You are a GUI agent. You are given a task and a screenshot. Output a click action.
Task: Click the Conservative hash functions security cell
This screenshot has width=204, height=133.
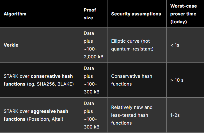tap(132, 80)
